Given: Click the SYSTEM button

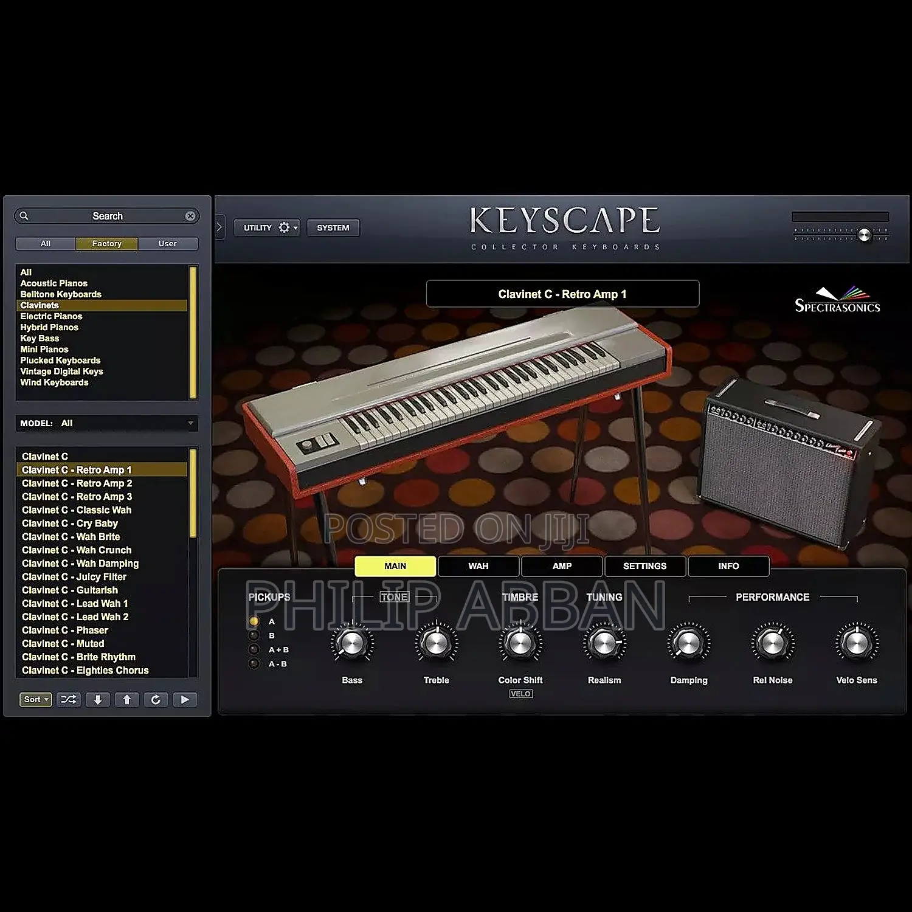Looking at the screenshot, I should pyautogui.click(x=333, y=227).
